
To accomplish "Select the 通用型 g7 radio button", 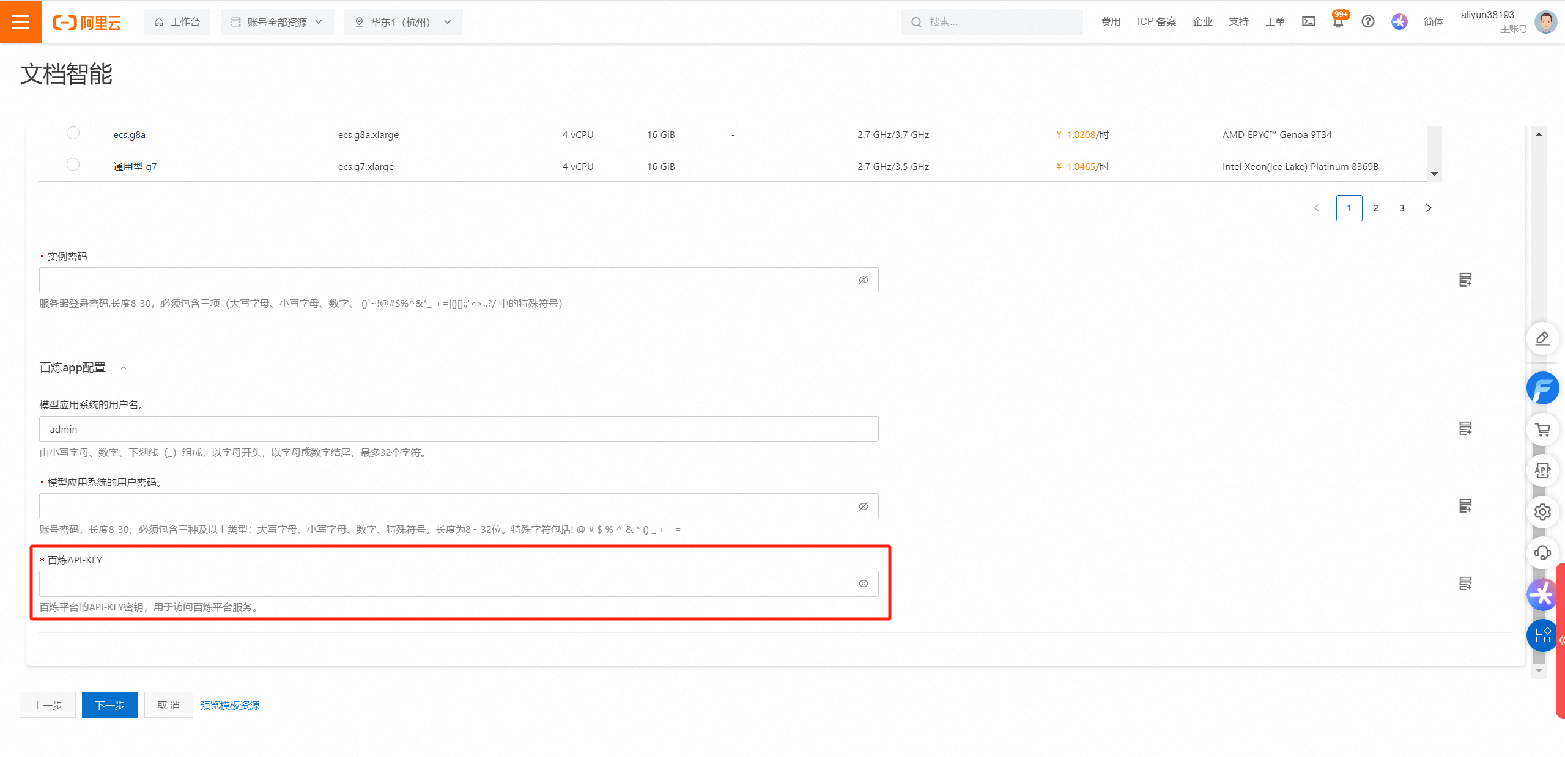I will coord(73,164).
